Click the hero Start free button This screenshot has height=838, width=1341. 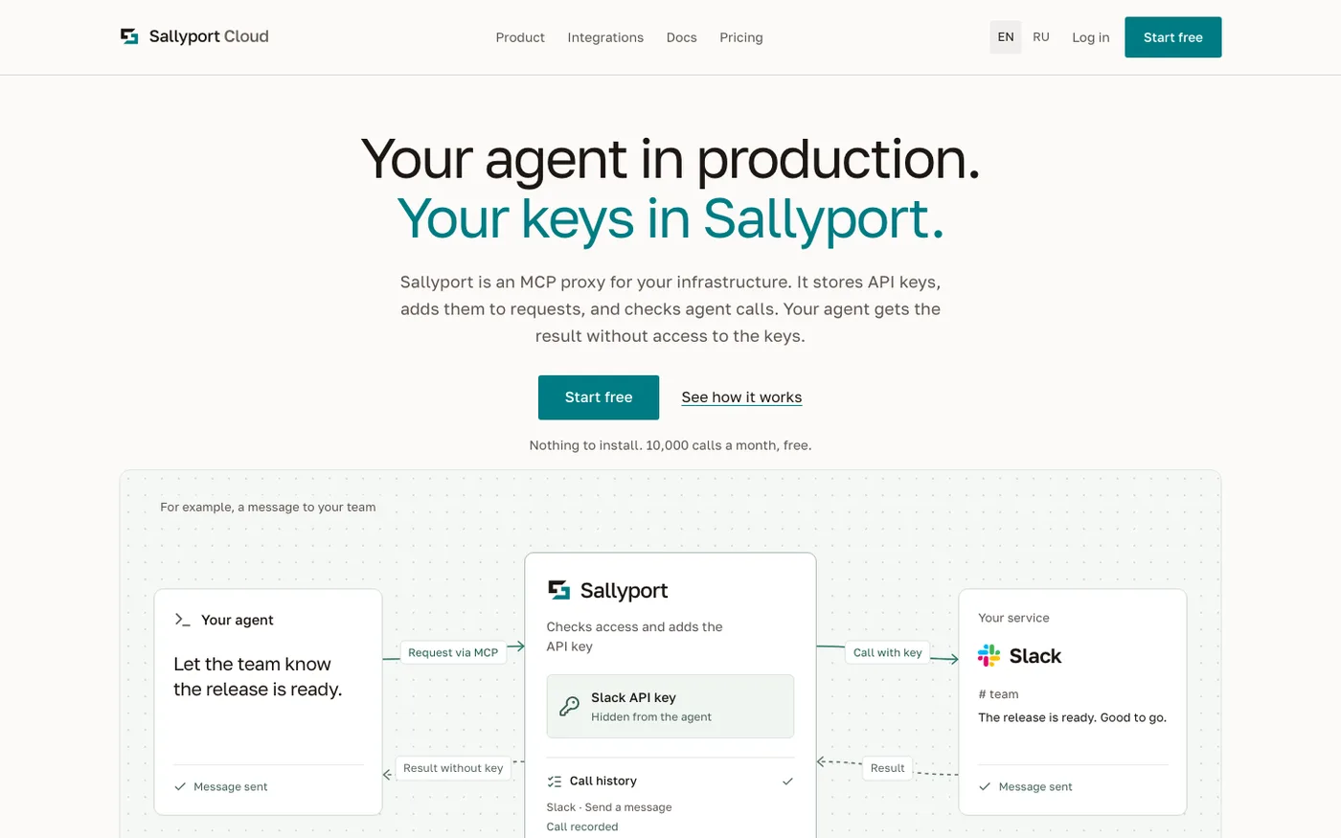[599, 397]
